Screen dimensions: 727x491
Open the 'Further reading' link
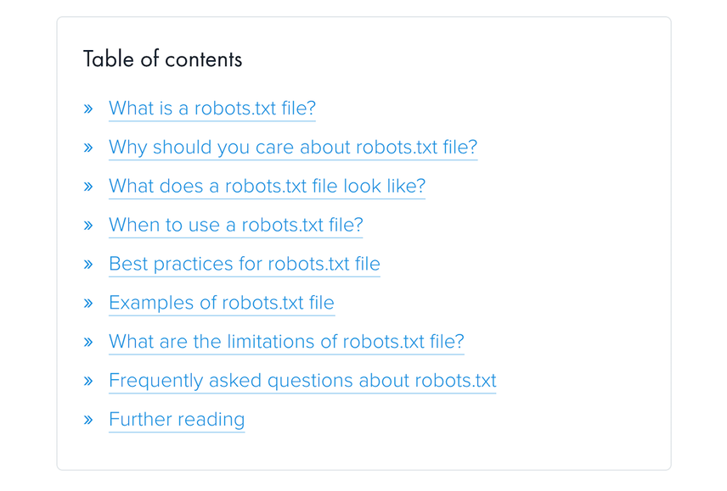tap(176, 420)
